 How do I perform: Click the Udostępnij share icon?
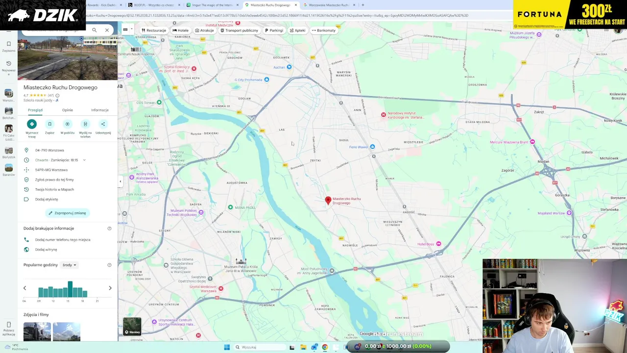pos(103,124)
